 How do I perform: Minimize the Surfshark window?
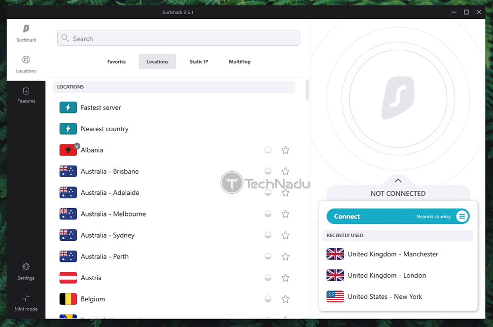pyautogui.click(x=454, y=12)
